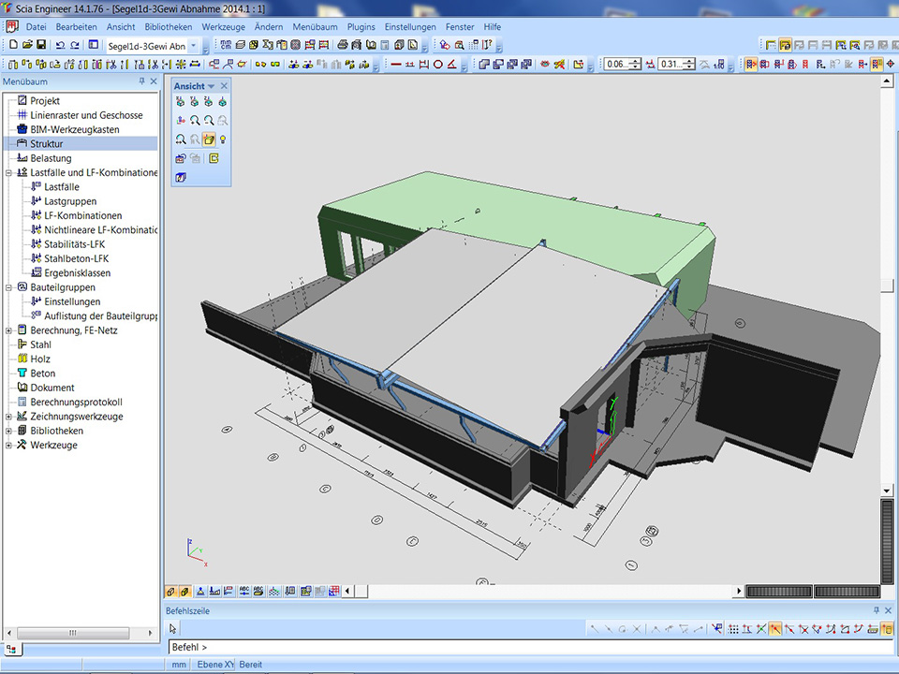Collapse the Bauteilgruppen tree node
Screen dimensions: 899x674
[8, 287]
